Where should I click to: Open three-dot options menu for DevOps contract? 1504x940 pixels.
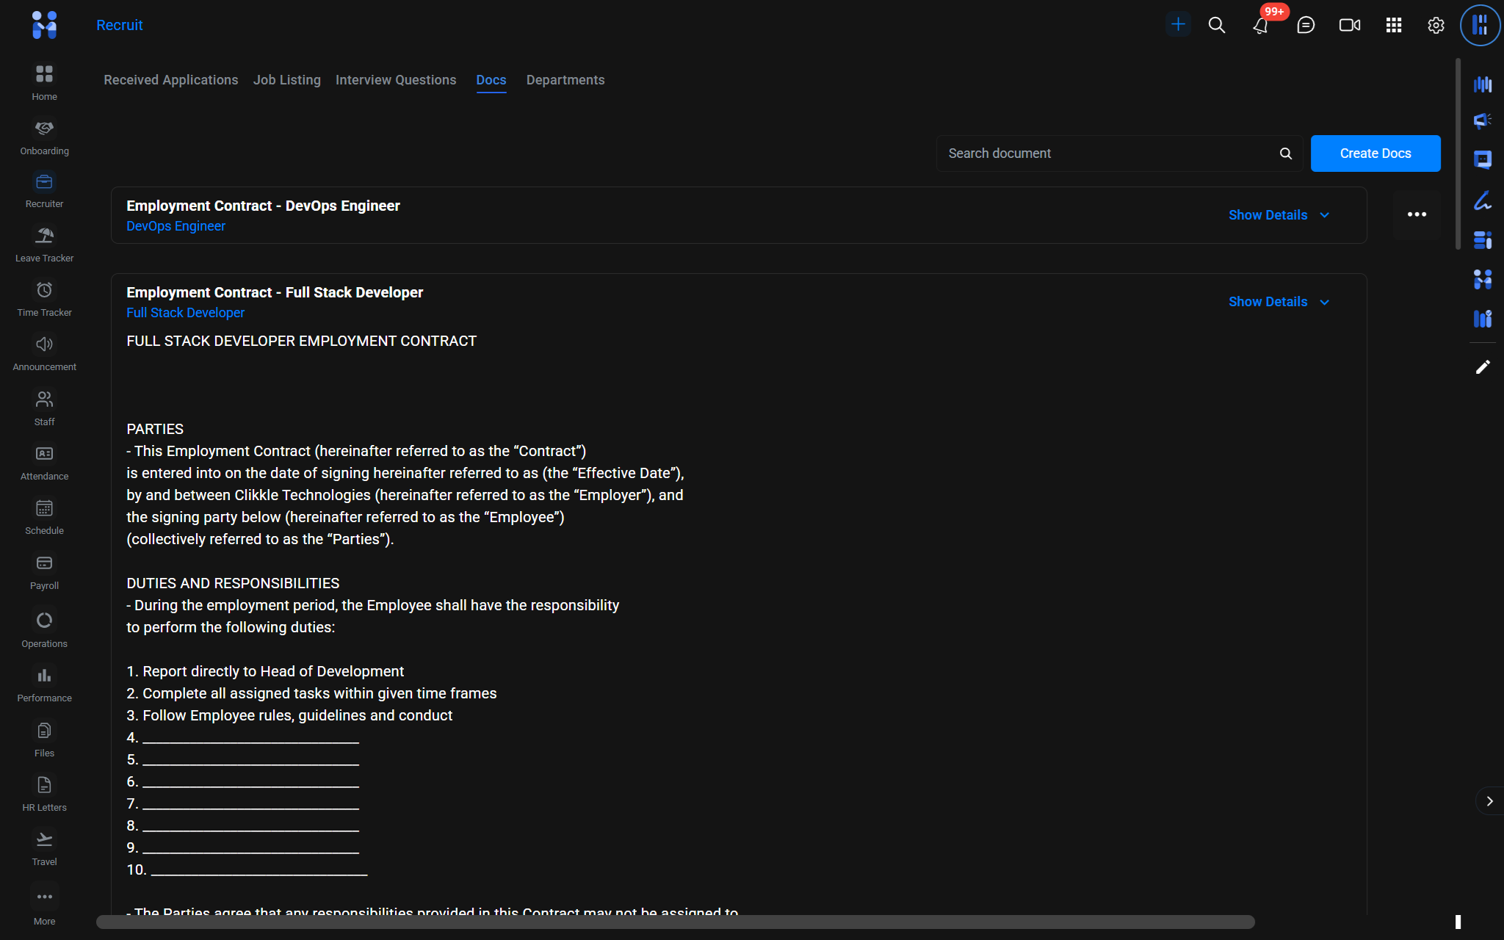(1417, 214)
